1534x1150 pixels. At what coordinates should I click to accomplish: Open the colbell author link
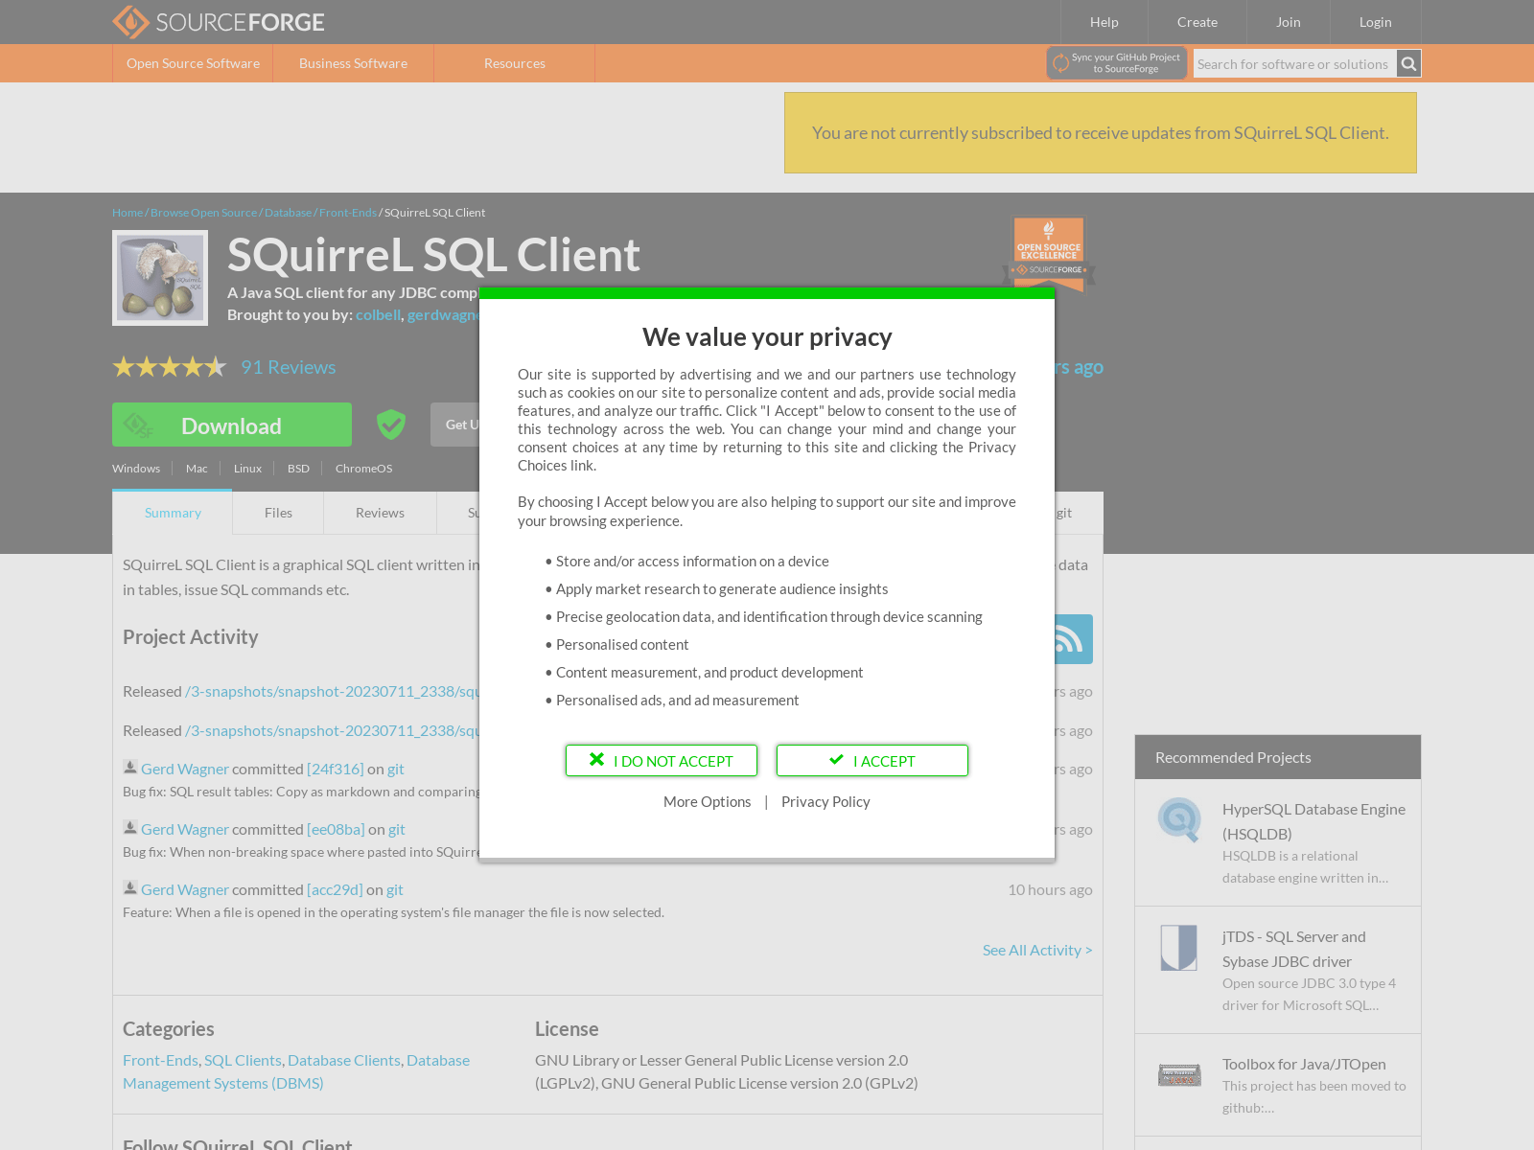click(x=379, y=314)
